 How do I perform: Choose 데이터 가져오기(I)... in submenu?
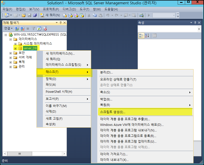pos(145,154)
